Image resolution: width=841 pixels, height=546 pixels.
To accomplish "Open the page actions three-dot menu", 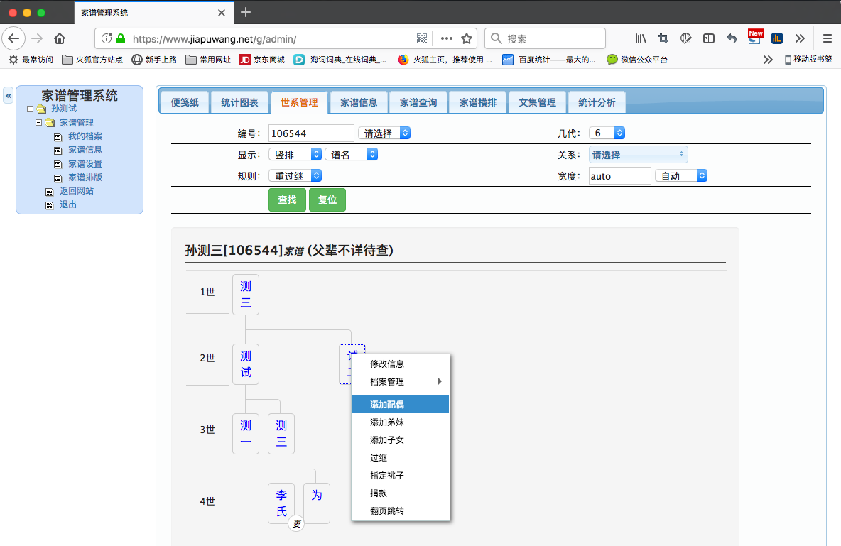I will [x=446, y=38].
